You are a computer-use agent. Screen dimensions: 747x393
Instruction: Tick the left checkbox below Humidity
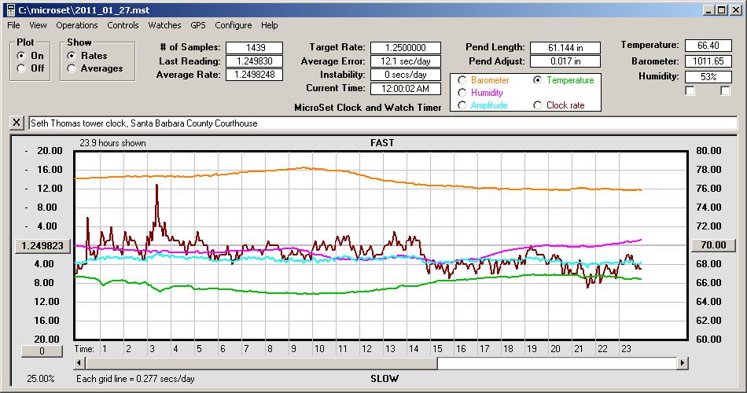click(690, 90)
